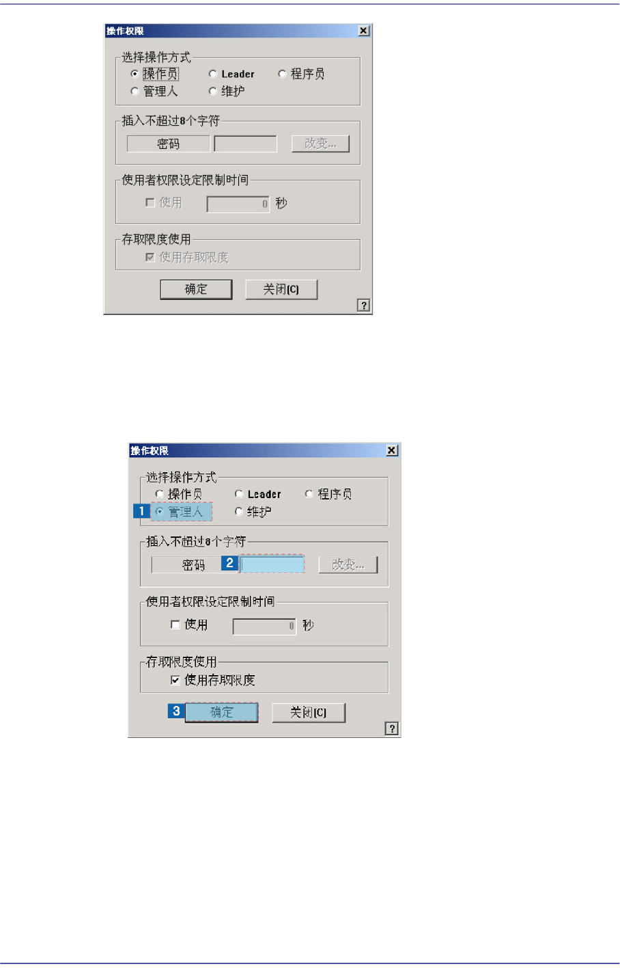
Task: Click 关闭(C) button in upper dialog
Action: pos(281,289)
